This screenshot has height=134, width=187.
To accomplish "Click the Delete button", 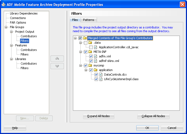I will pos(44,118).
